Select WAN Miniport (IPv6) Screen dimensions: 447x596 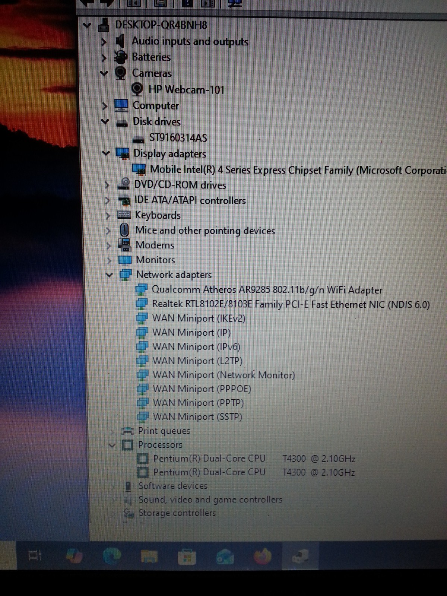pyautogui.click(x=196, y=347)
